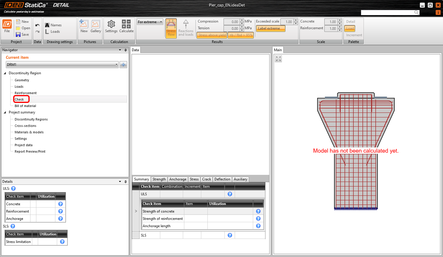Click the undo arrow in Data group
The image size is (443, 257).
(37, 25)
